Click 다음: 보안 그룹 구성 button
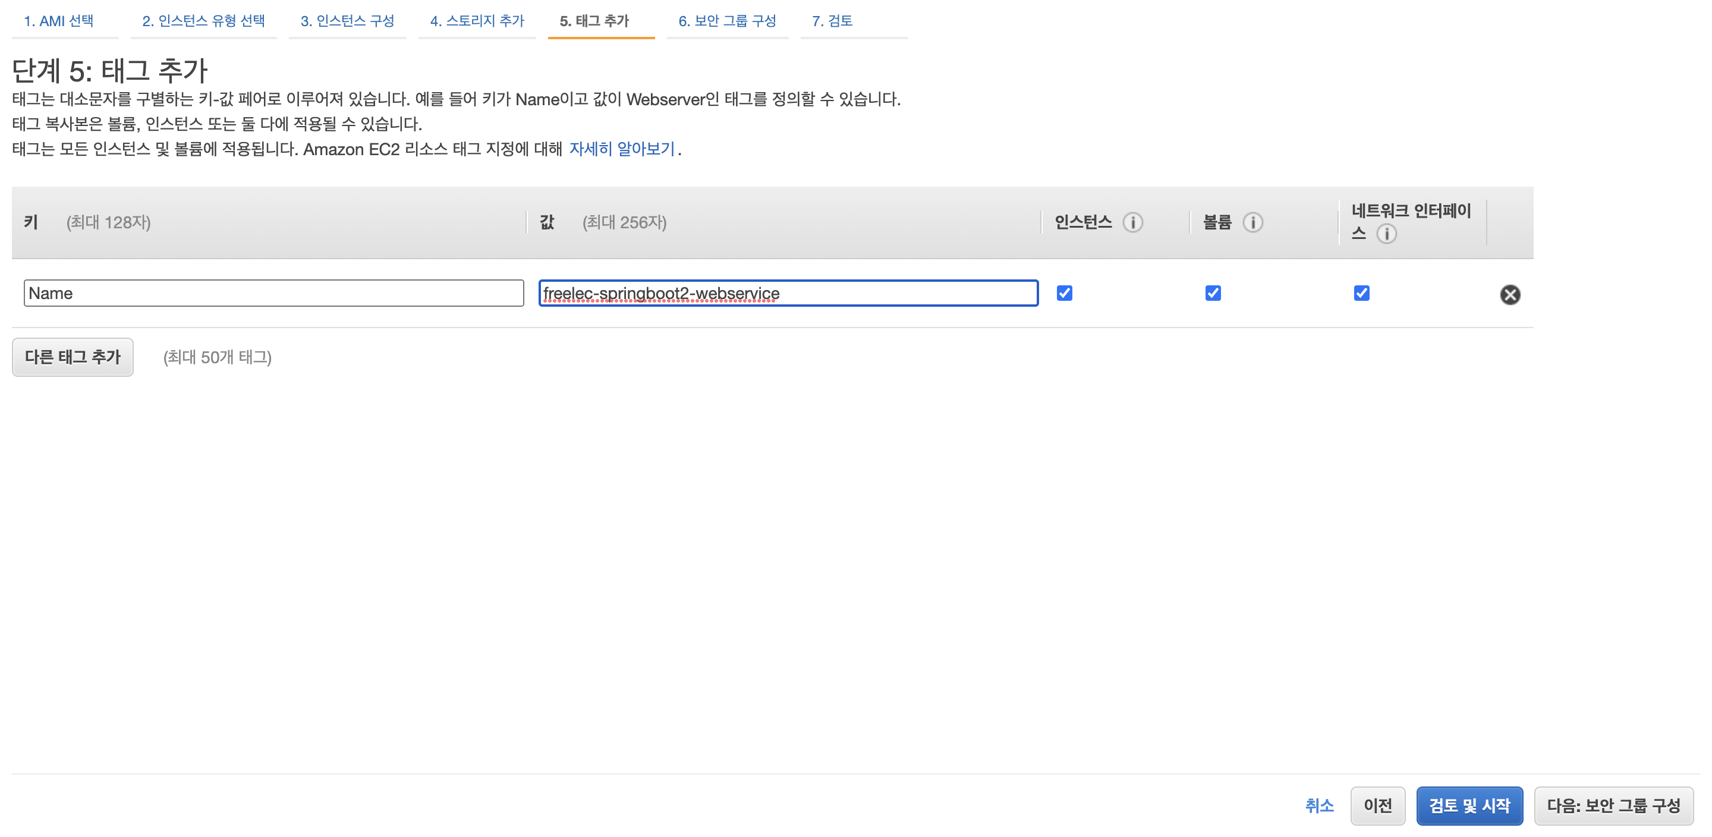 [1613, 805]
